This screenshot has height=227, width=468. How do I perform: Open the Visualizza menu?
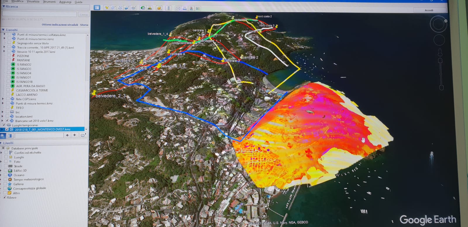[33, 1]
